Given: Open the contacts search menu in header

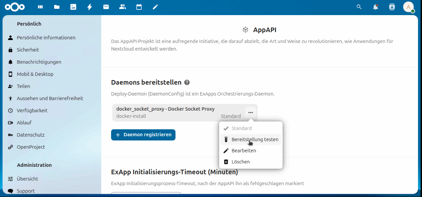Looking at the screenshot, I should [392, 7].
